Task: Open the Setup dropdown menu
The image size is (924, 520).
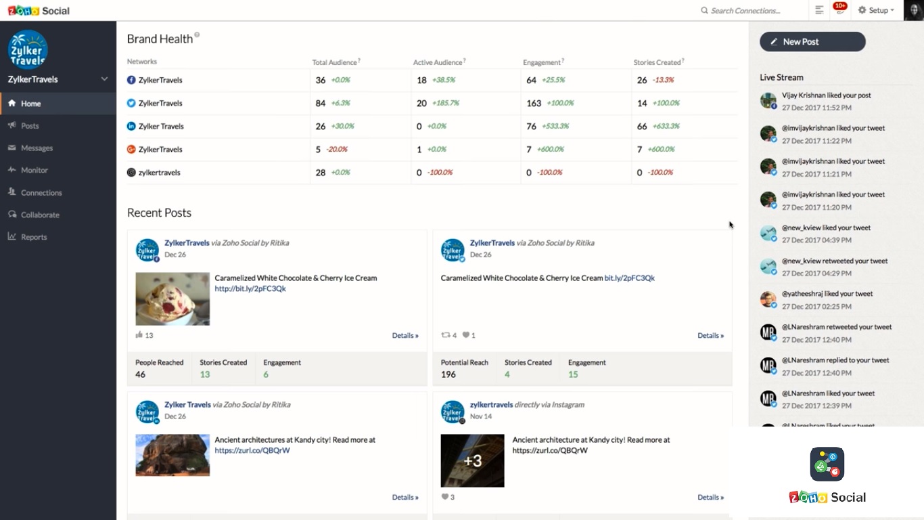Action: pos(876,10)
